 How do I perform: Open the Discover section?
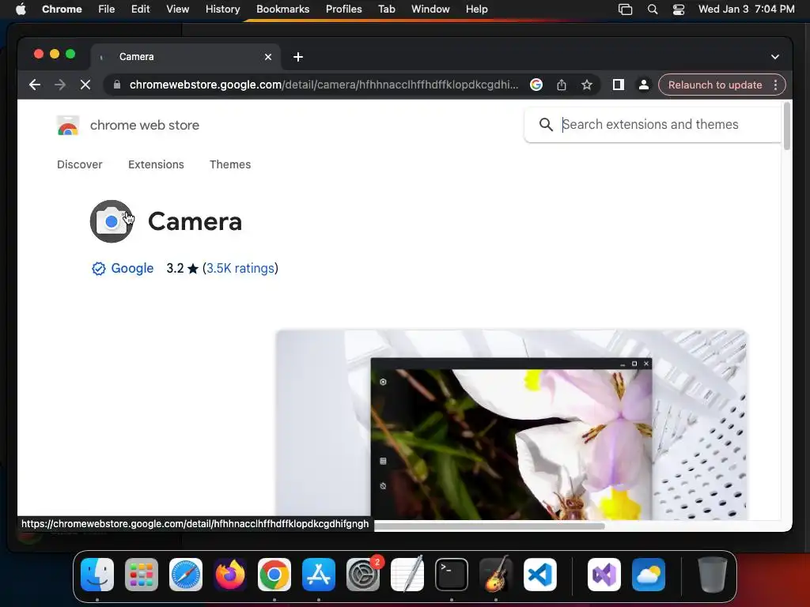(80, 164)
